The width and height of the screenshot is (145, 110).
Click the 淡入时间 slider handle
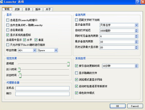coord(19,70)
